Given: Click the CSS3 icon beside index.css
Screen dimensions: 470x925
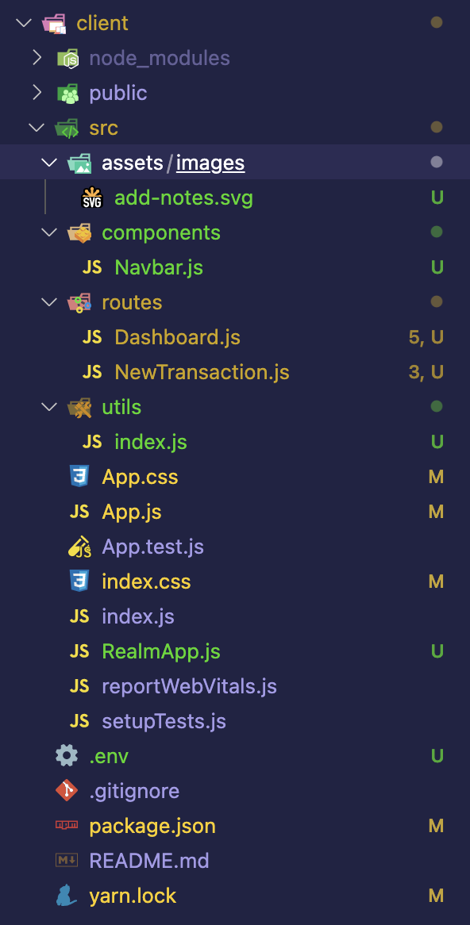Looking at the screenshot, I should click(79, 581).
